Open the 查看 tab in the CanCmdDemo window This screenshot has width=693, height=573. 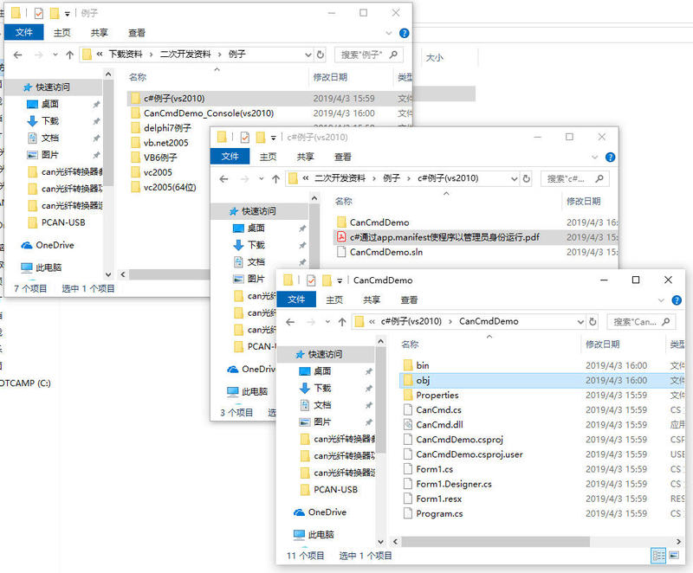pos(409,299)
